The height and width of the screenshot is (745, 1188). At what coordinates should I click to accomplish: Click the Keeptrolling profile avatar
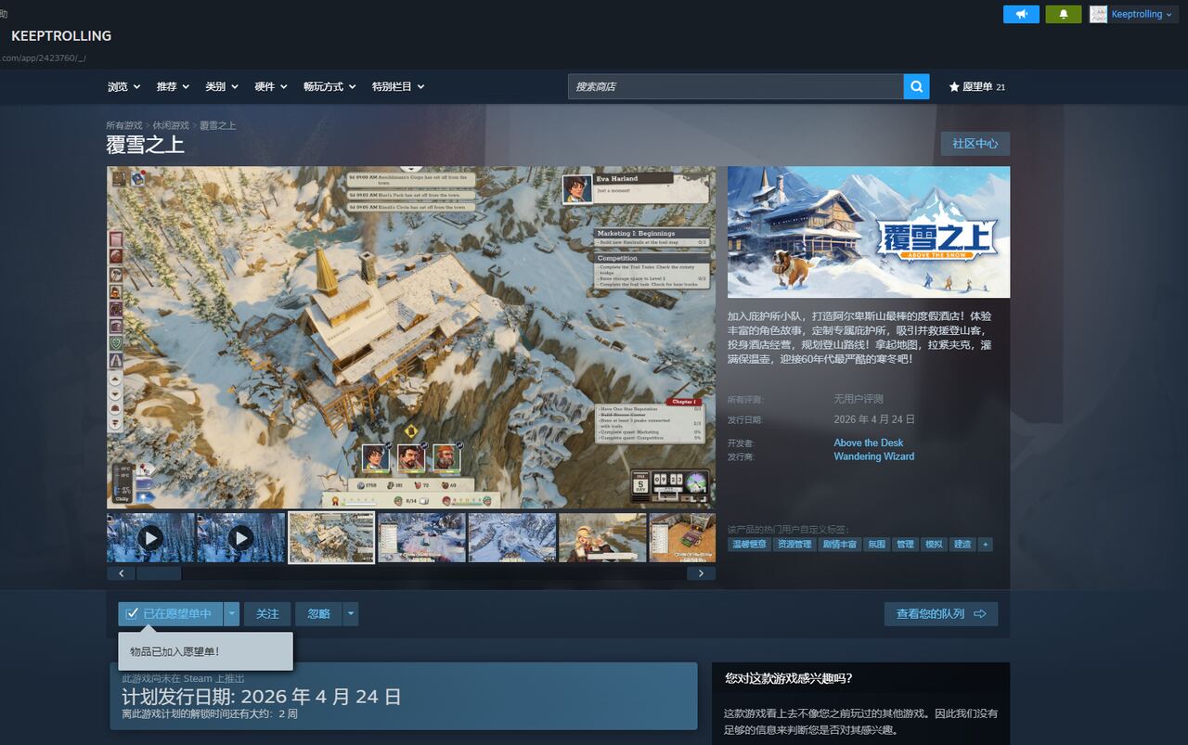1098,15
